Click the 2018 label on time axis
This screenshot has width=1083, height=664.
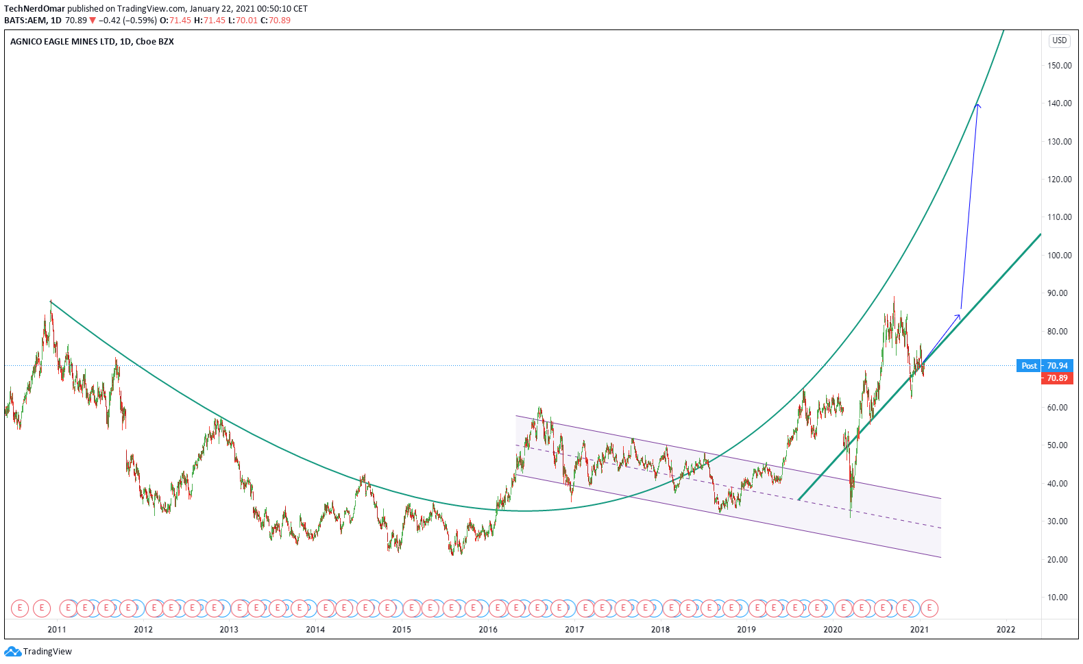pyautogui.click(x=660, y=630)
